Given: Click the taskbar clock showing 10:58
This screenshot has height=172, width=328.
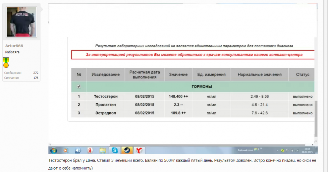Looking at the screenshot, I should (x=307, y=150).
